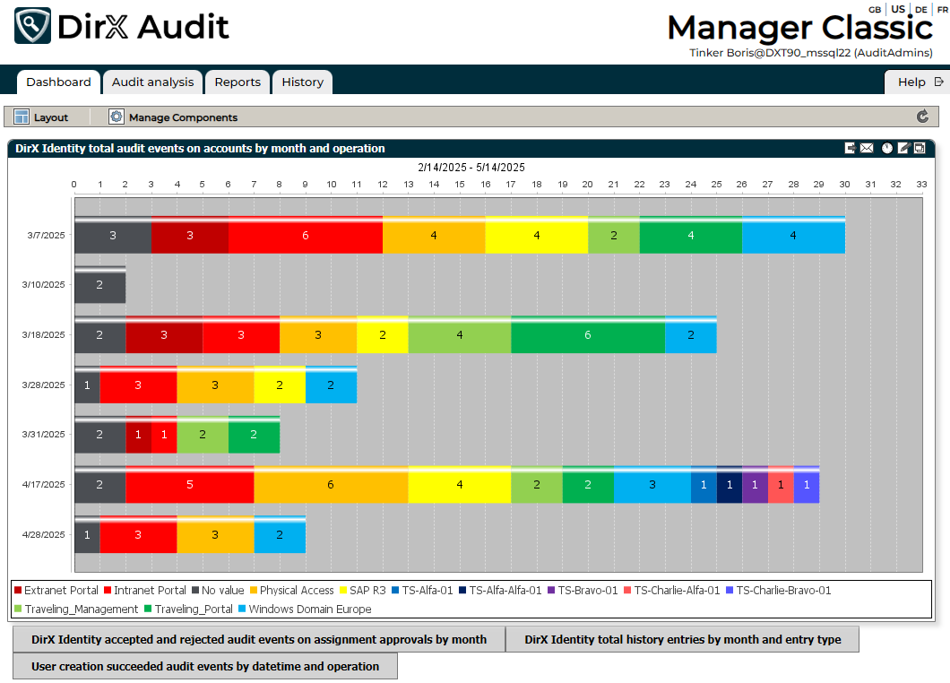Open the Reports tab

(237, 82)
